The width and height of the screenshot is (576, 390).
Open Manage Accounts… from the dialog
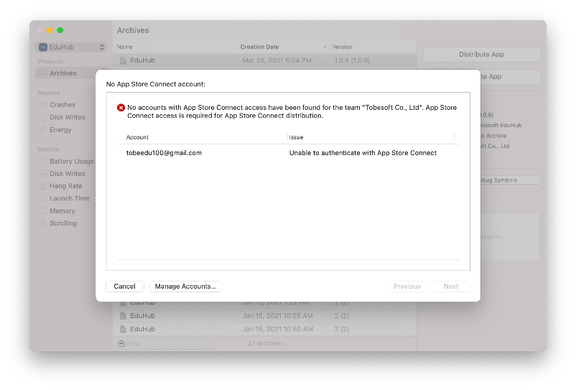(x=185, y=287)
